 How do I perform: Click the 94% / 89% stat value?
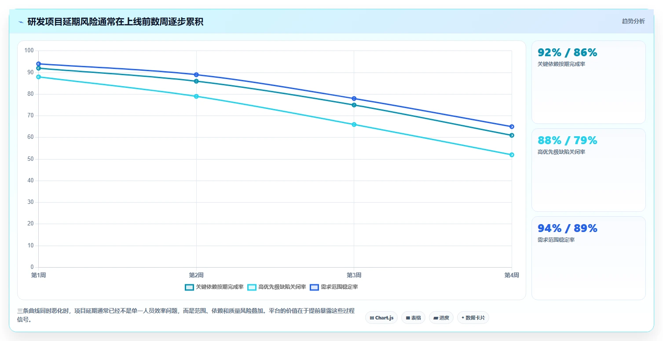(568, 229)
